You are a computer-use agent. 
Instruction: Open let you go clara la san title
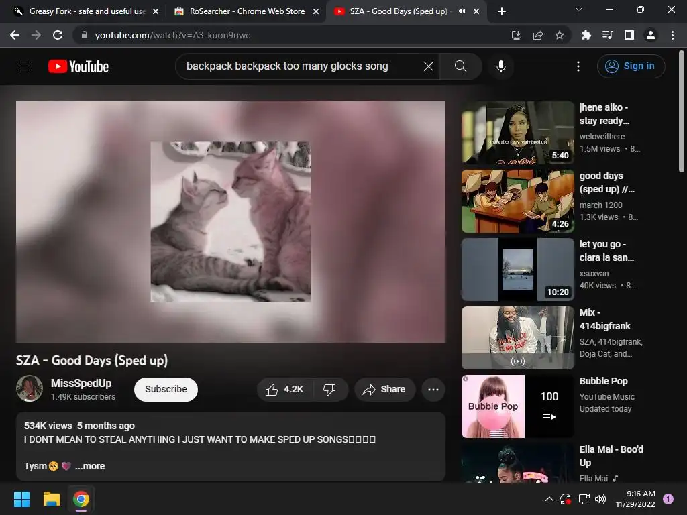[x=606, y=251]
